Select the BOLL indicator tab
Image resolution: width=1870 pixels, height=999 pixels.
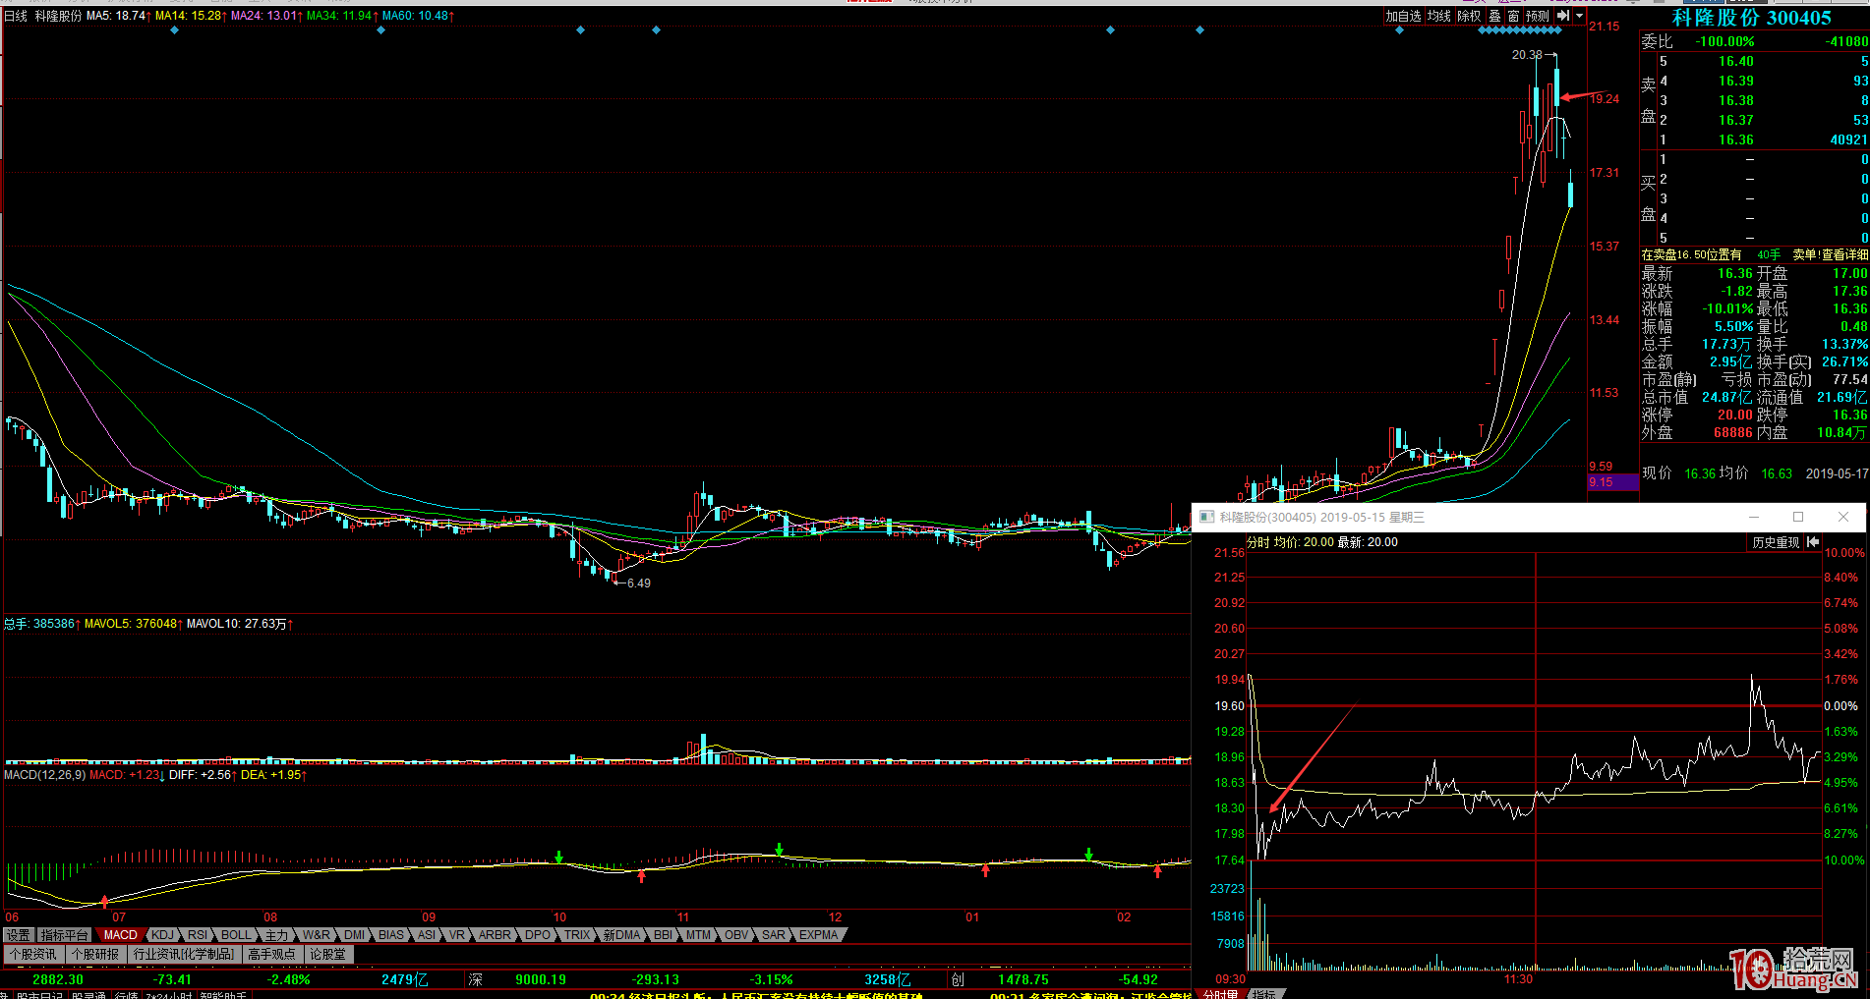(236, 935)
